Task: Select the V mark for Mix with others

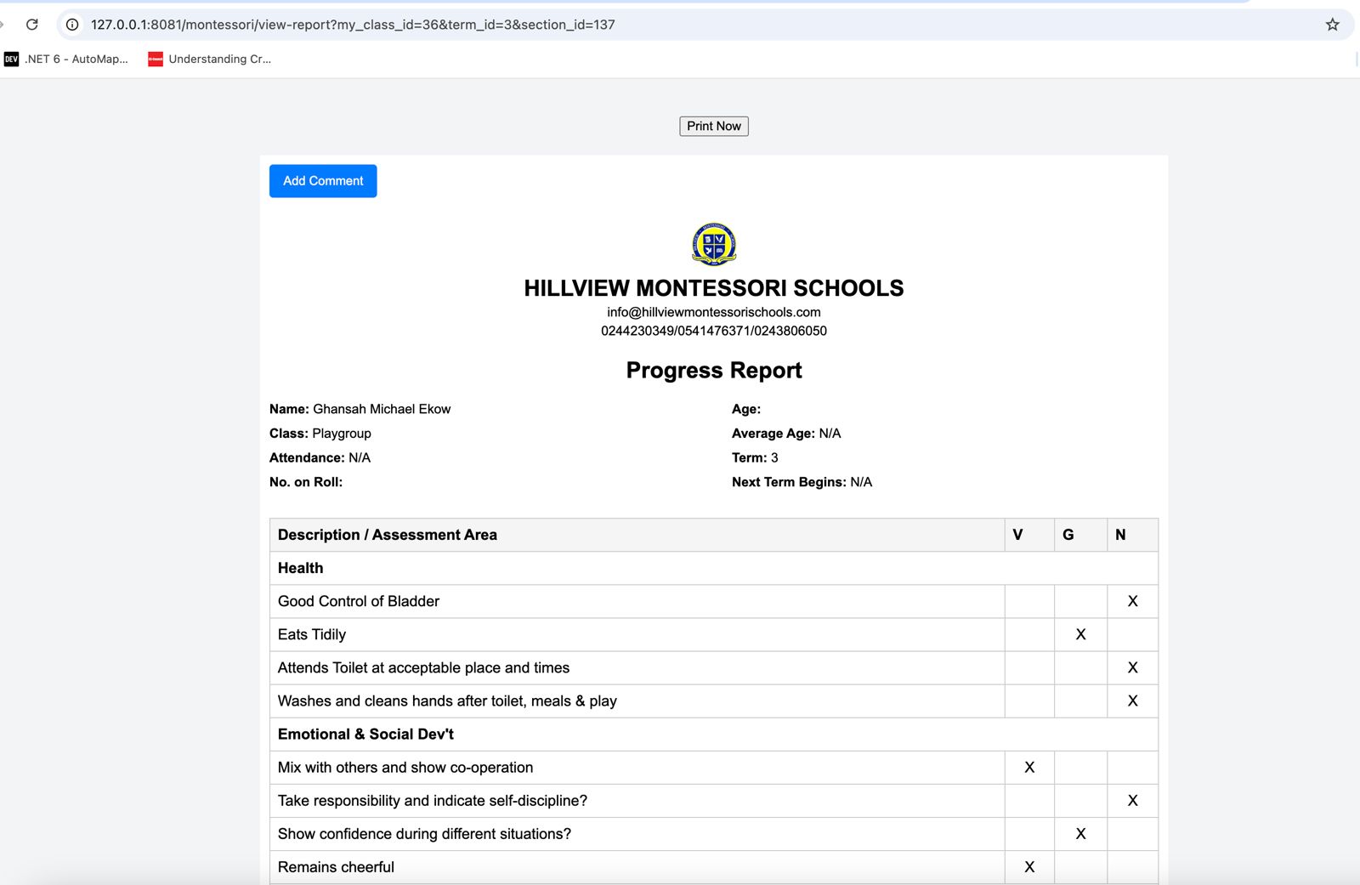Action: (1029, 767)
